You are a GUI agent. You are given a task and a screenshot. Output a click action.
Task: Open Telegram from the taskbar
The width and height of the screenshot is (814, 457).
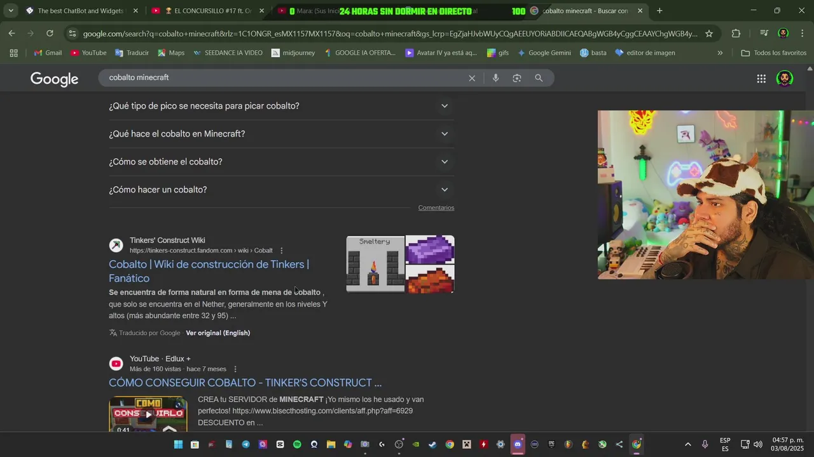[x=246, y=444]
